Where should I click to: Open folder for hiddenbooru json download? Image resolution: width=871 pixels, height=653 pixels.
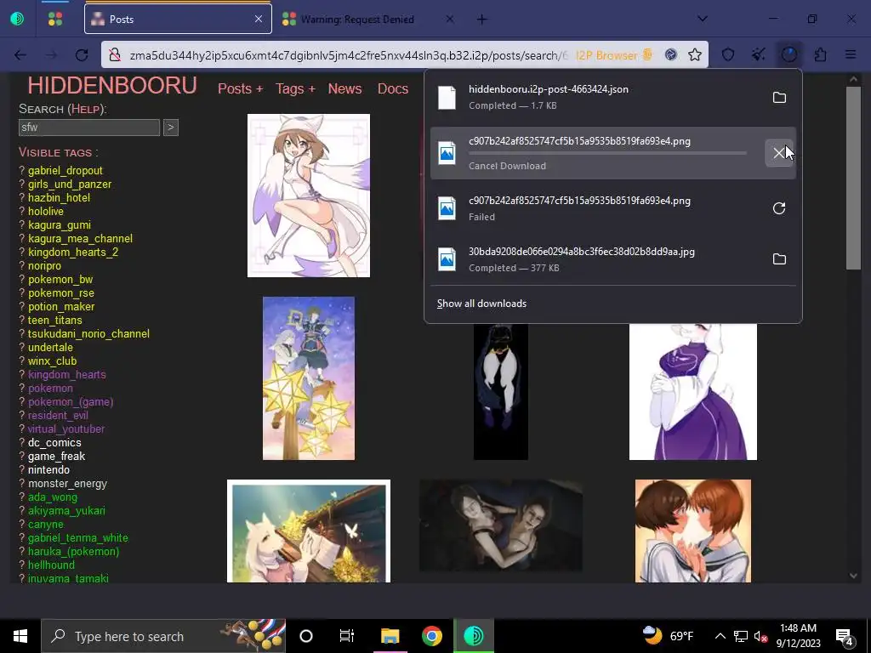[779, 97]
